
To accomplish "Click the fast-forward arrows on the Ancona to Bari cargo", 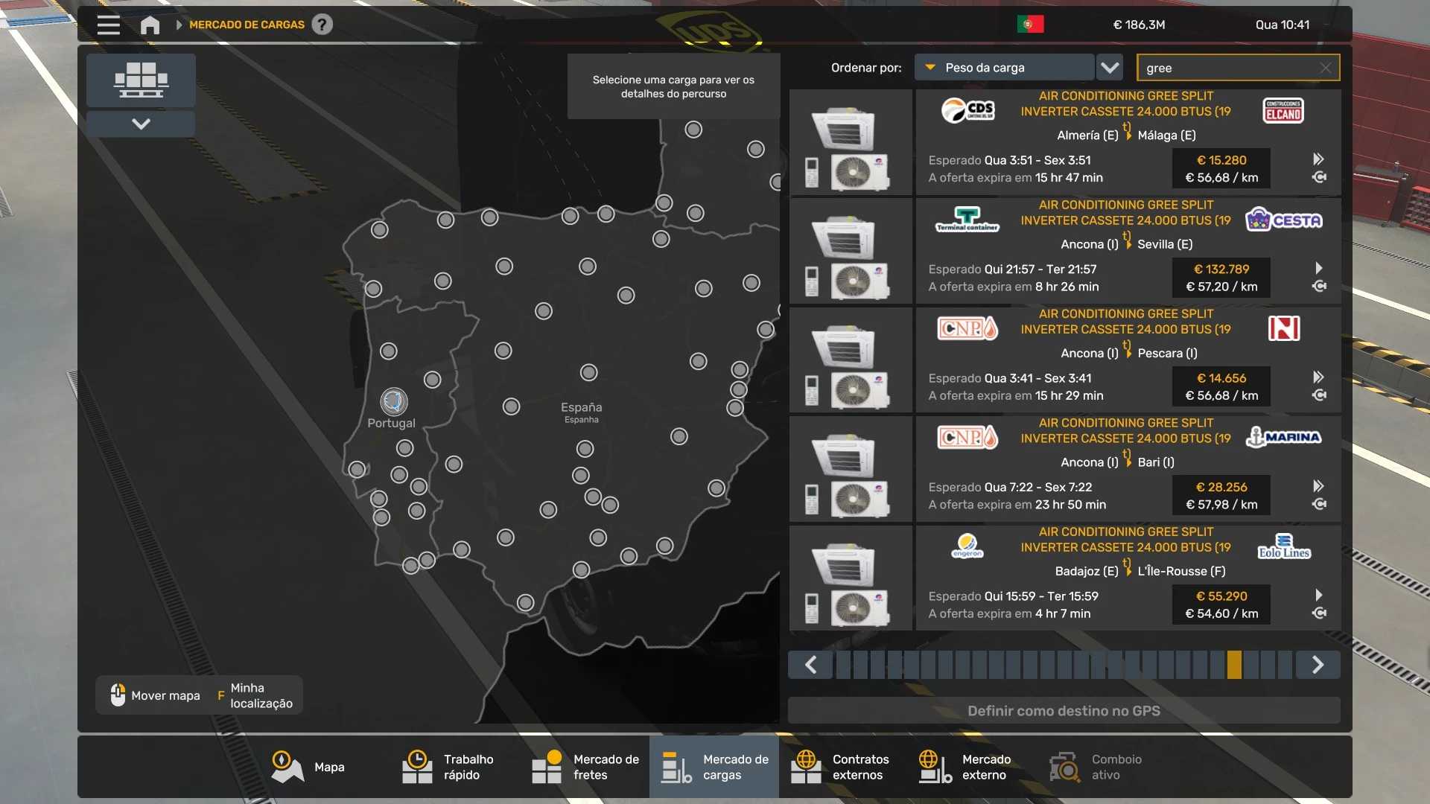I will click(1318, 486).
